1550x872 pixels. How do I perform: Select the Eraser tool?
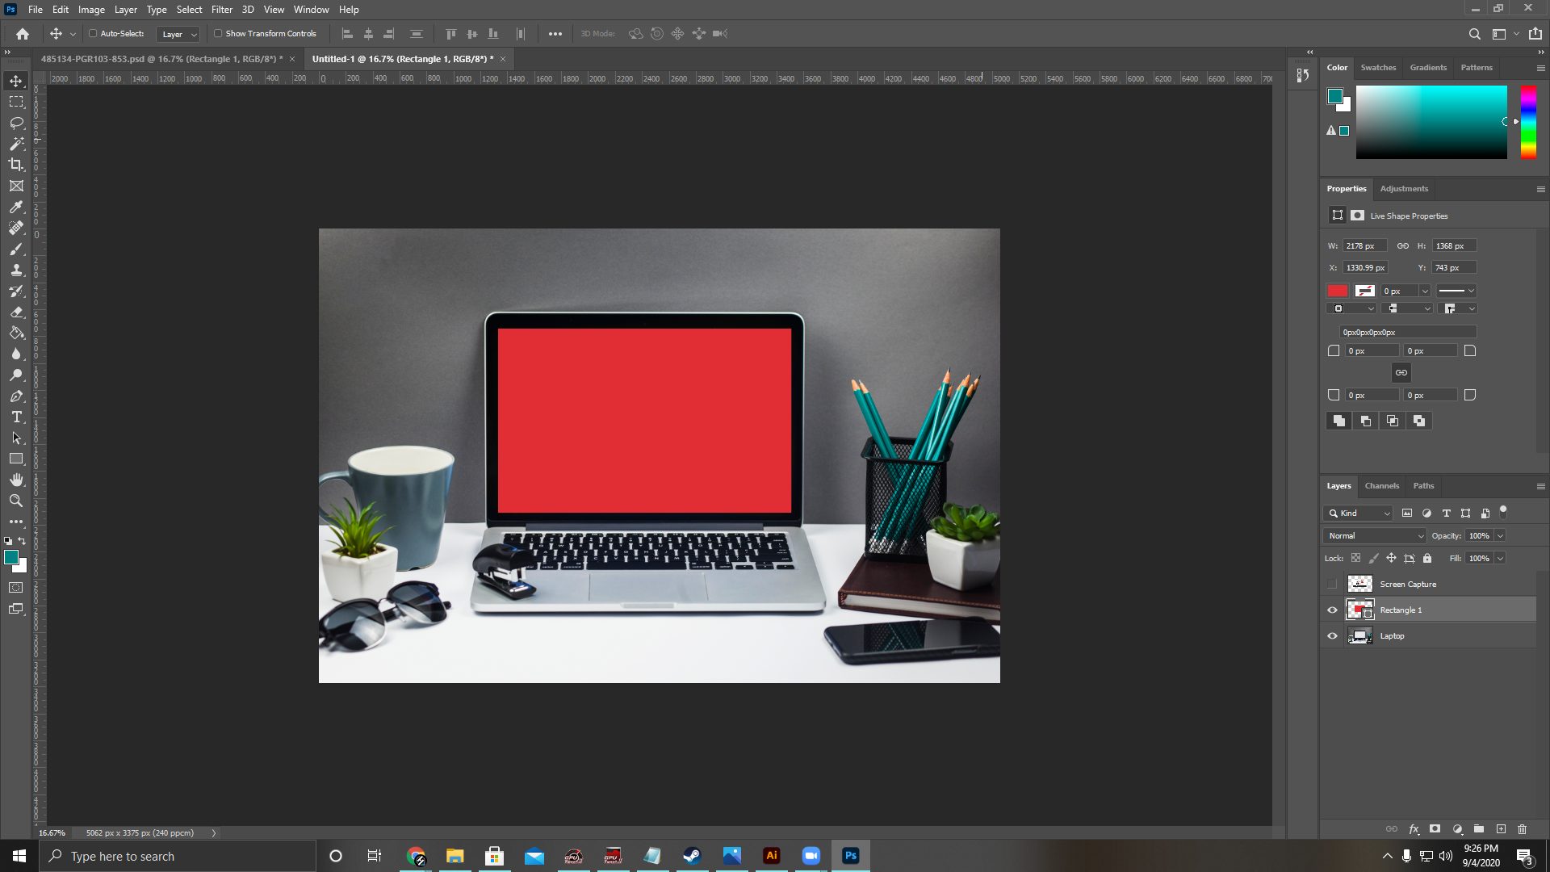(x=16, y=312)
